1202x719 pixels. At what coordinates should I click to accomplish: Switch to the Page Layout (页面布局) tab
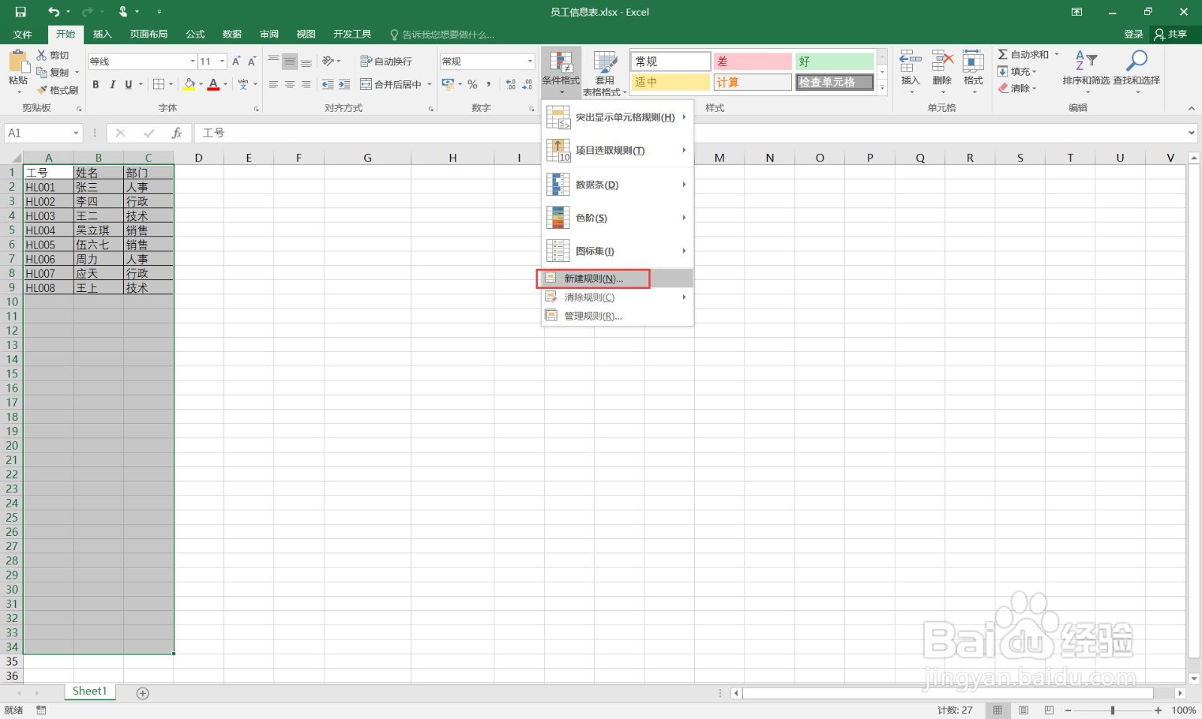click(x=149, y=35)
